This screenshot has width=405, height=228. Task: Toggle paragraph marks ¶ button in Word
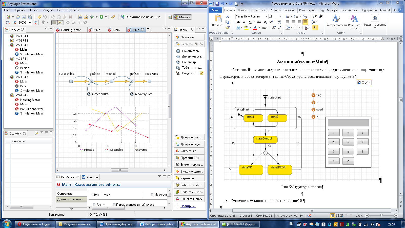click(315, 28)
